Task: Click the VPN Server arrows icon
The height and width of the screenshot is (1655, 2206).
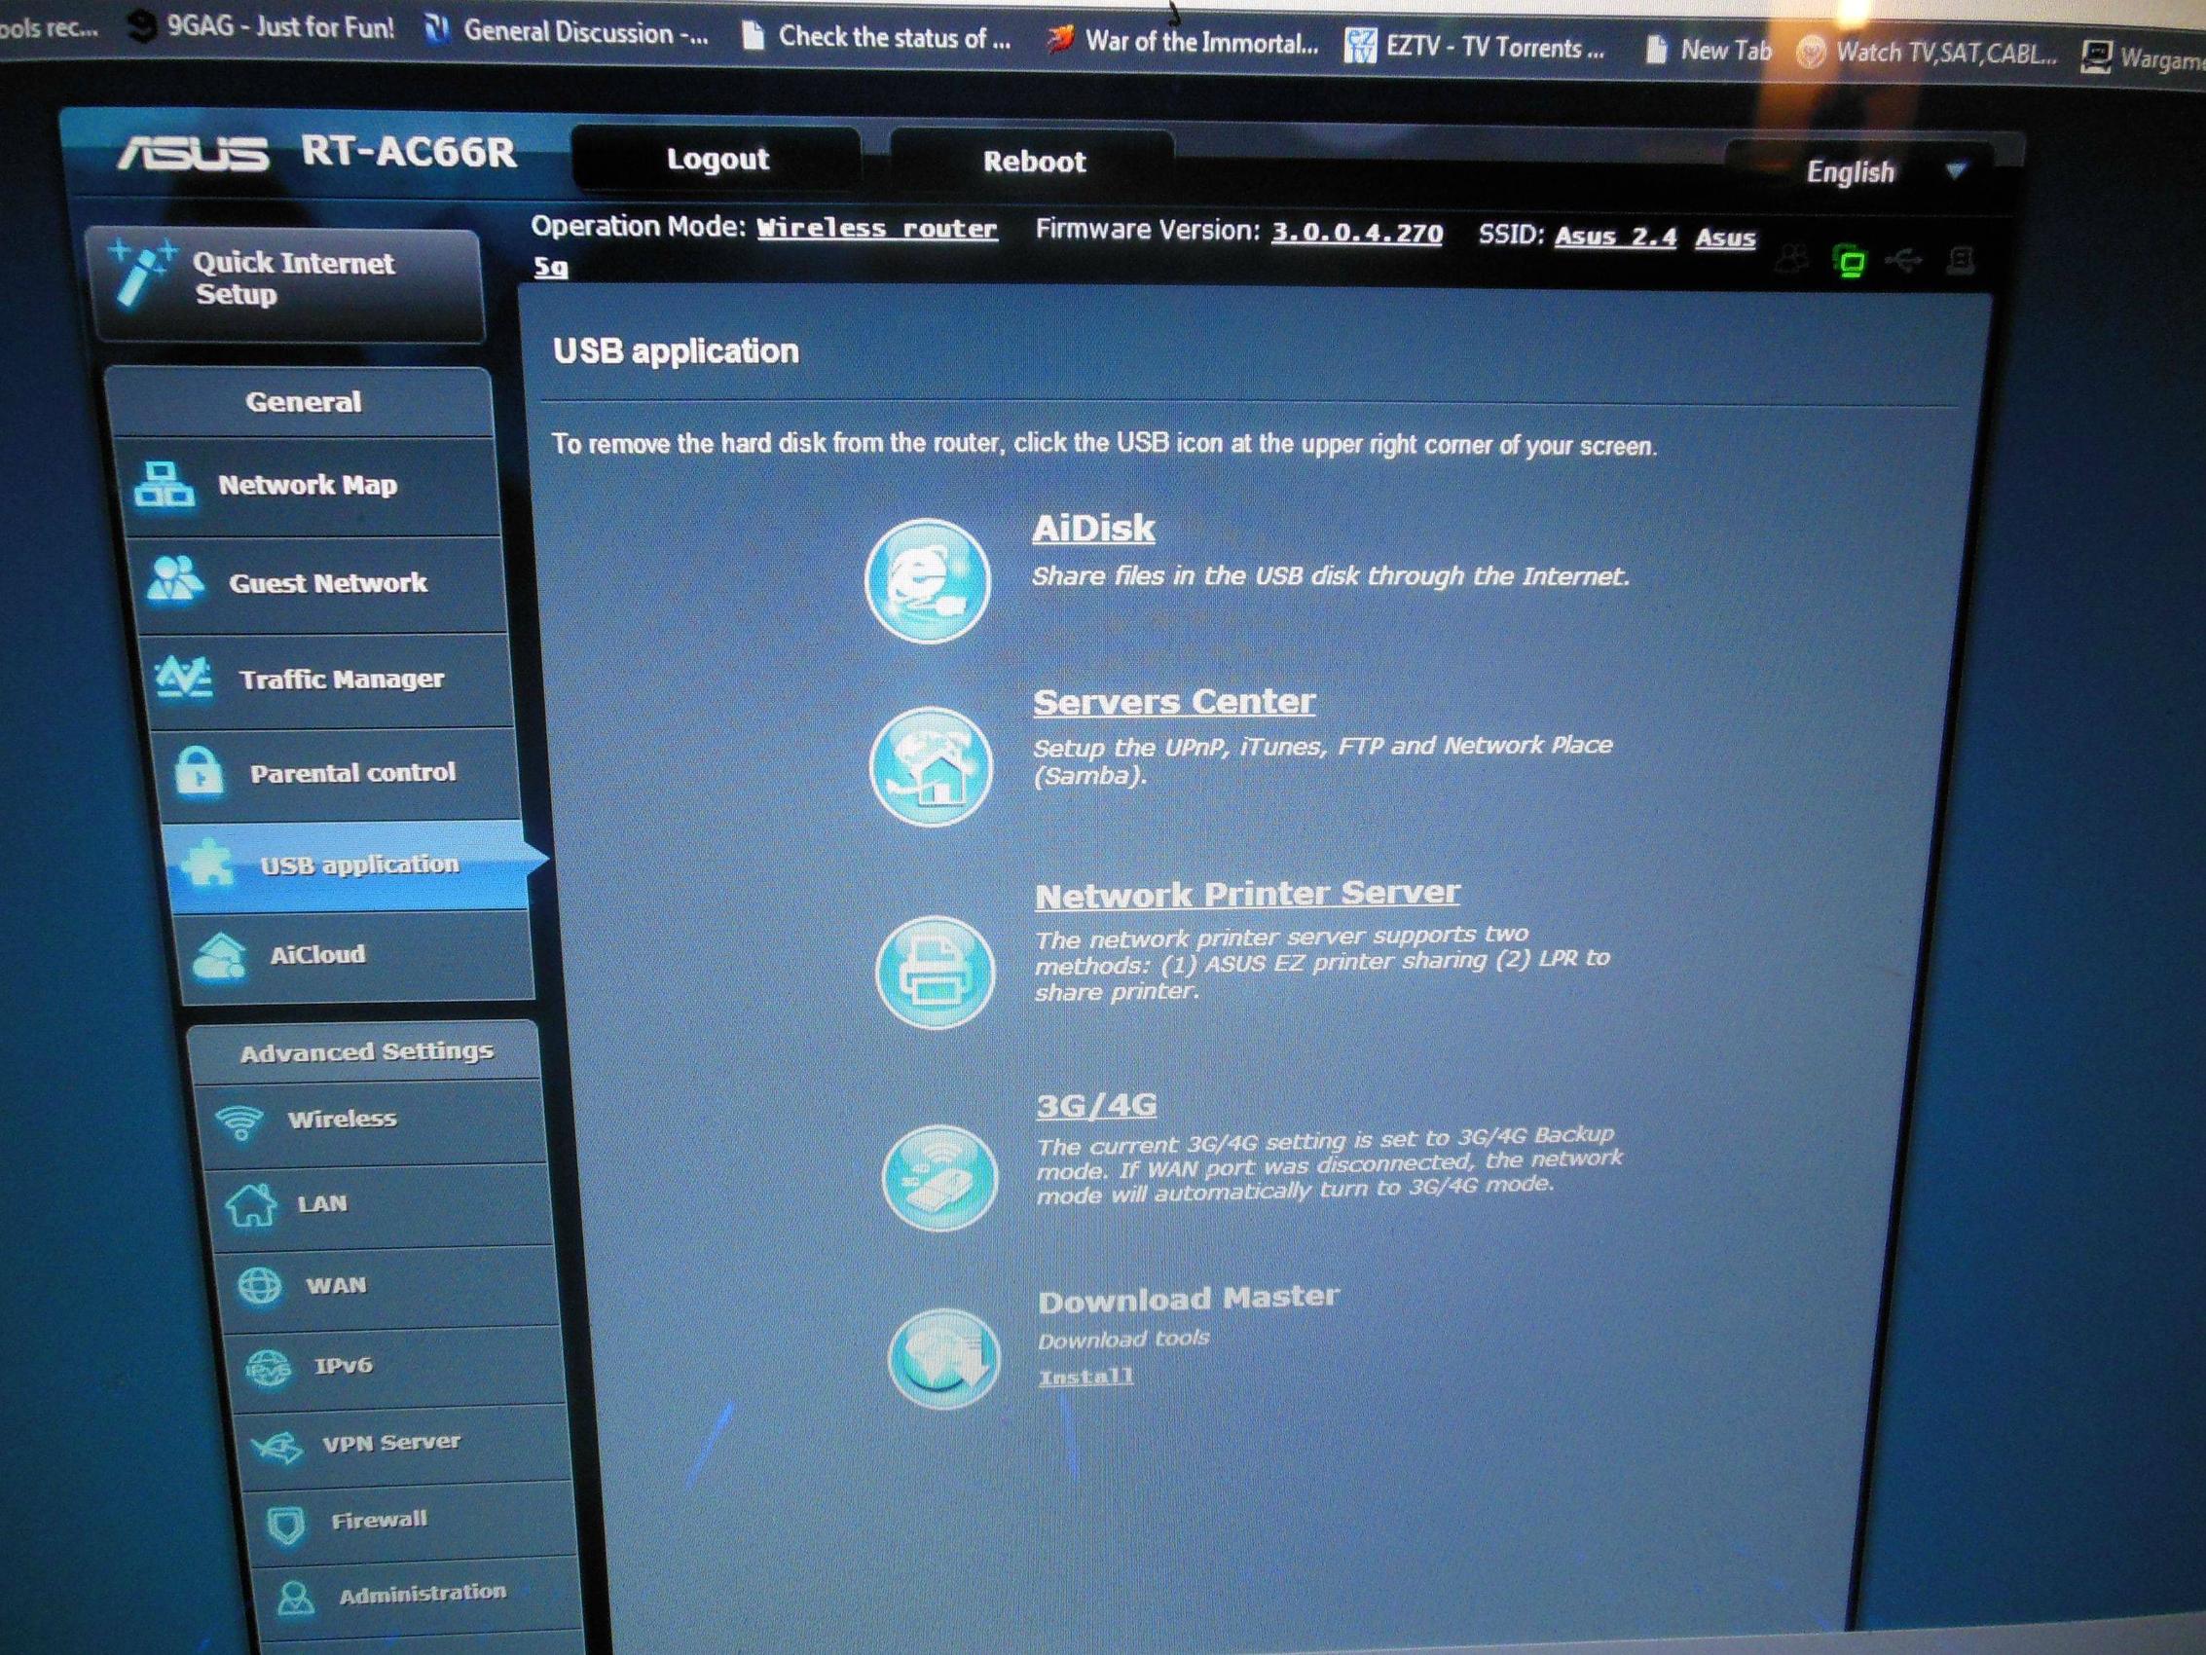Action: click(277, 1446)
